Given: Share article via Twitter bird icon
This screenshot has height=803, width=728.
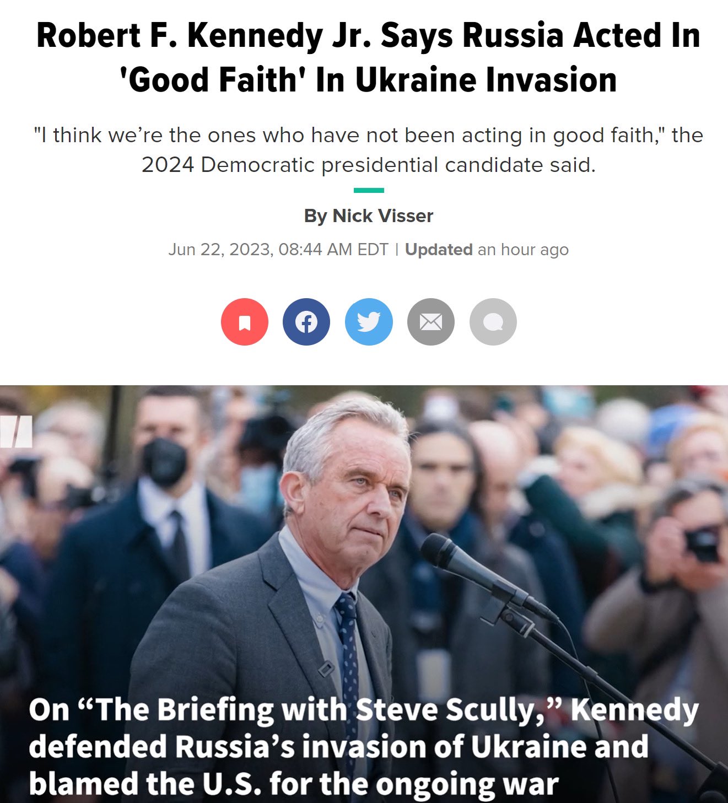Looking at the screenshot, I should [369, 322].
